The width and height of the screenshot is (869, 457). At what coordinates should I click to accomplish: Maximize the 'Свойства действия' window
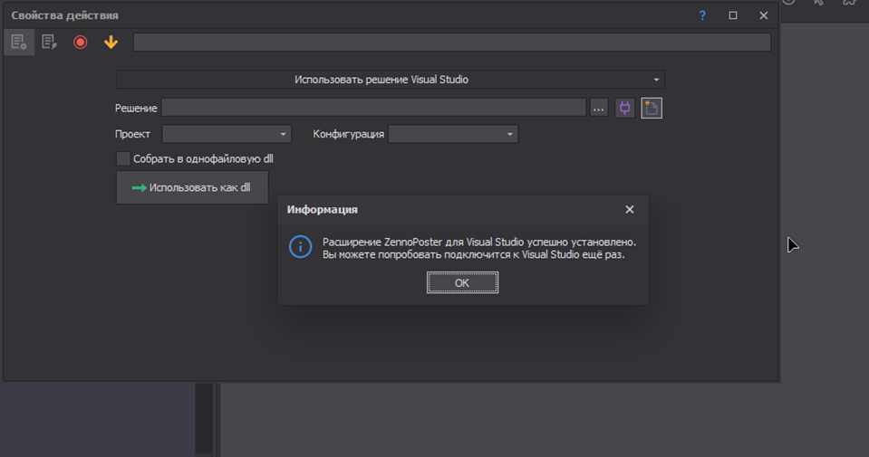click(733, 15)
